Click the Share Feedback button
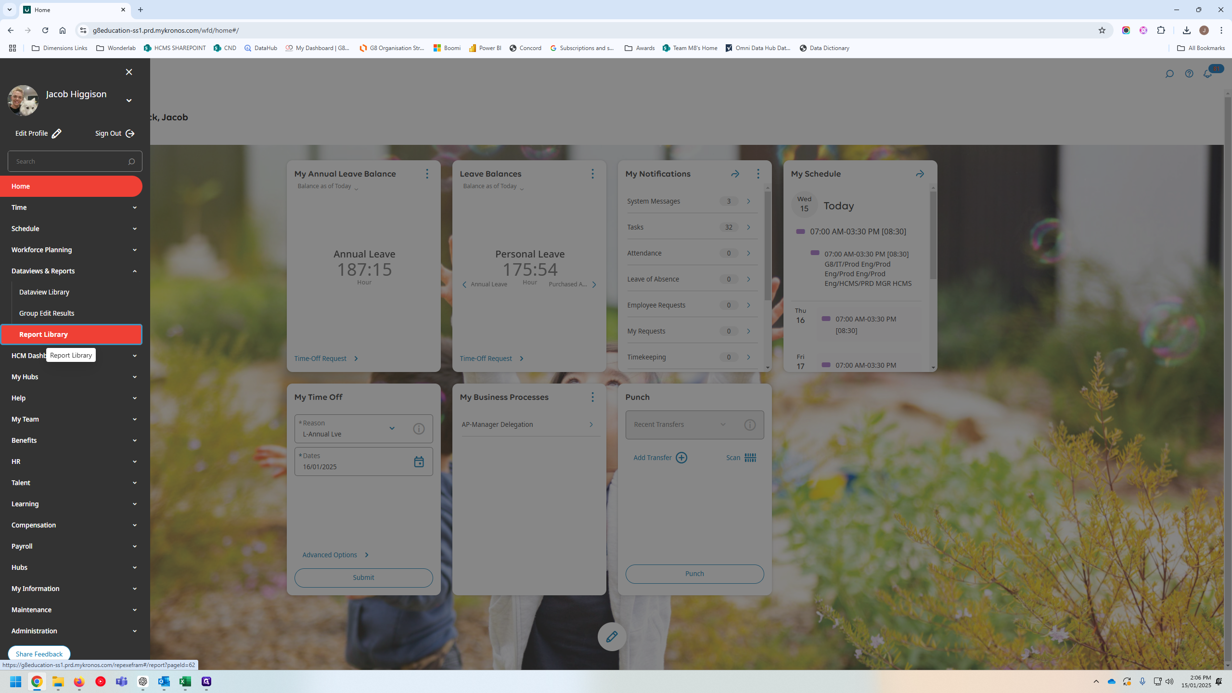This screenshot has width=1232, height=693. (x=39, y=654)
